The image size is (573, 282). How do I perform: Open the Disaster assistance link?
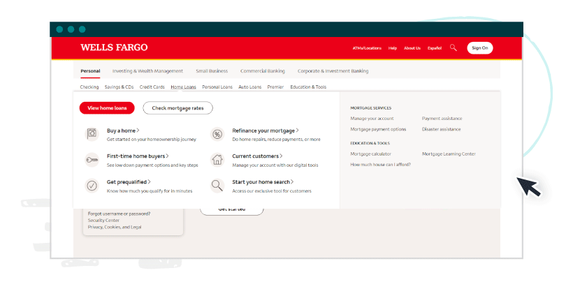[441, 129]
